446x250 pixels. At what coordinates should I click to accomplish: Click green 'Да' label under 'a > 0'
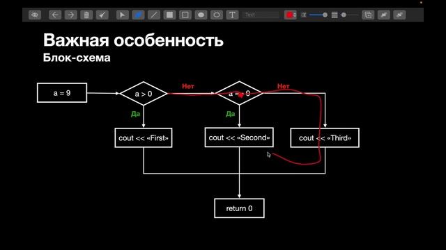tap(135, 114)
